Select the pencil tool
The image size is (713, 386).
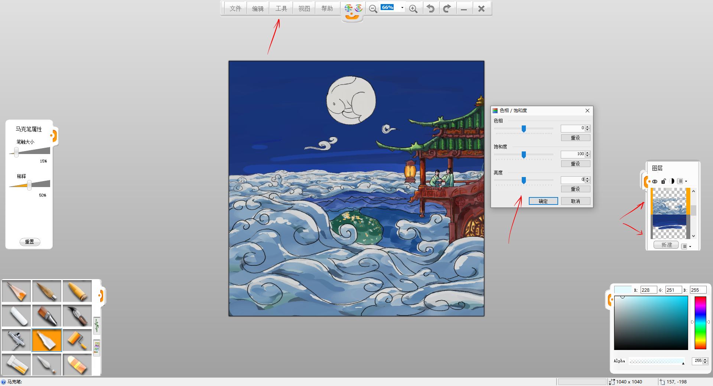pos(17,291)
